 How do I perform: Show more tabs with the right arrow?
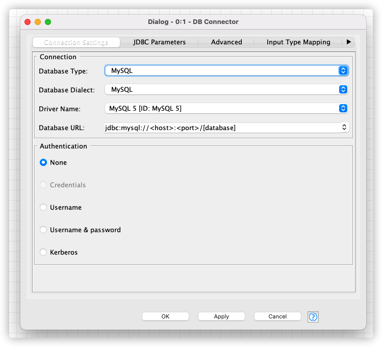click(x=349, y=42)
